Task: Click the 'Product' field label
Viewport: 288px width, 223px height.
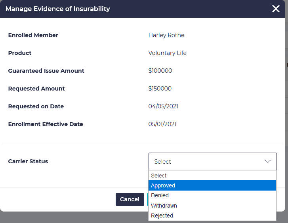Action: (x=20, y=53)
